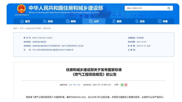Click validity date 2022-01-01 生效

[x=144, y=46]
